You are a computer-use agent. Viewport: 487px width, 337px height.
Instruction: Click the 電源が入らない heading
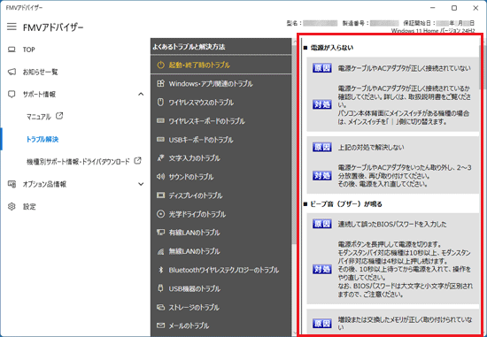pyautogui.click(x=332, y=48)
